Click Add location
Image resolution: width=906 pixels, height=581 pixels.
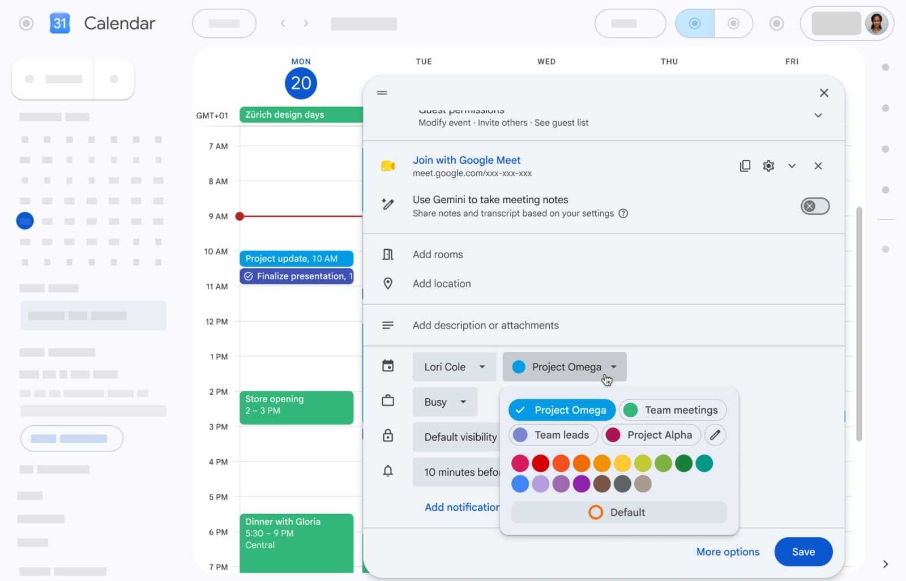(442, 283)
